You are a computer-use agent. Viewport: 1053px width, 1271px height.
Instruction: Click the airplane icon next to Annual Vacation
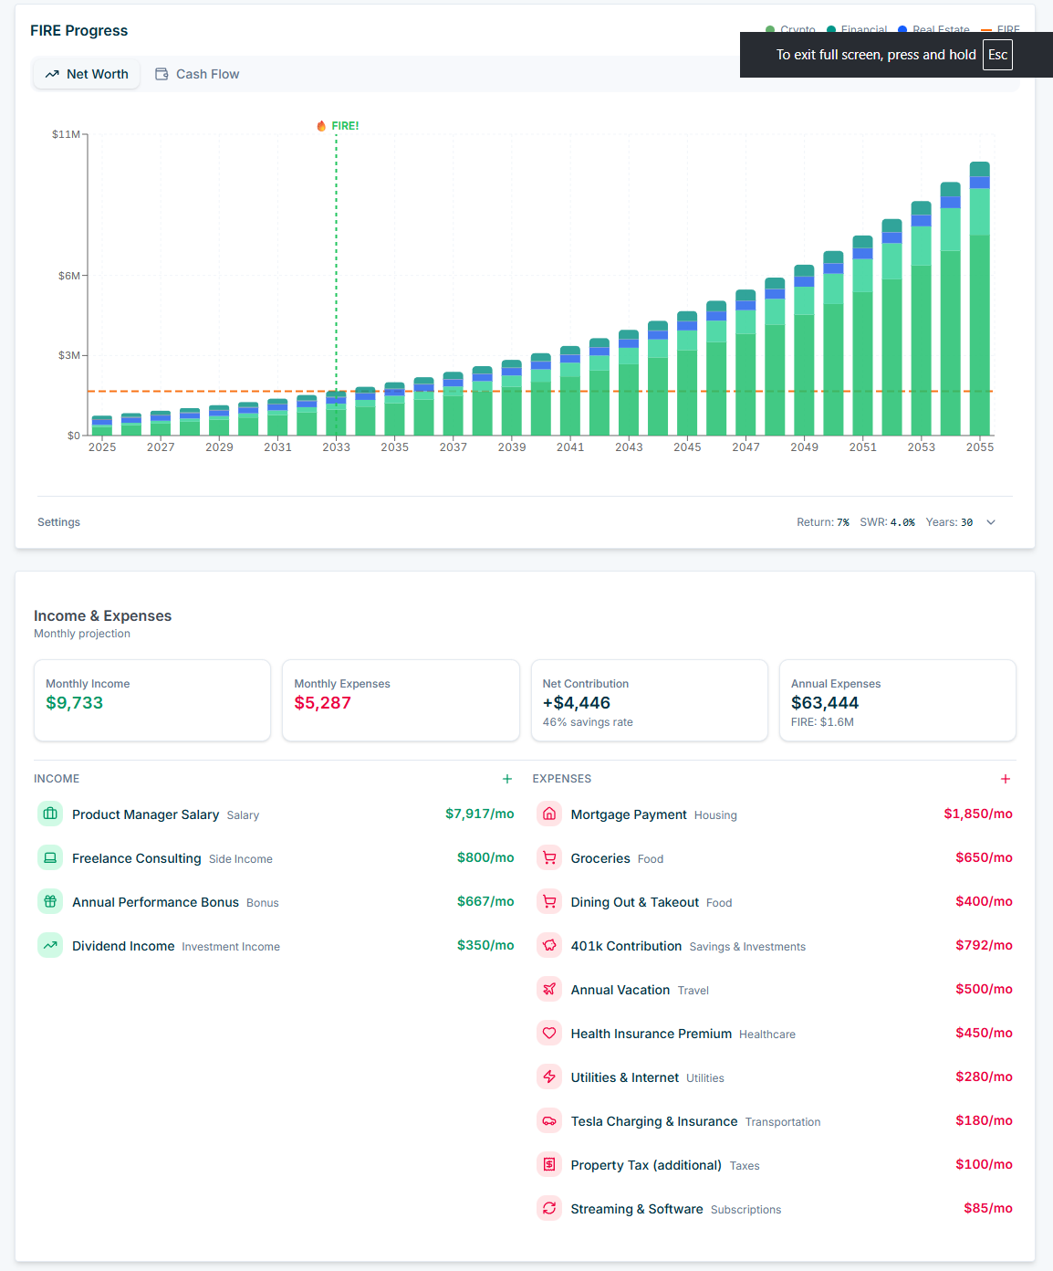click(549, 989)
